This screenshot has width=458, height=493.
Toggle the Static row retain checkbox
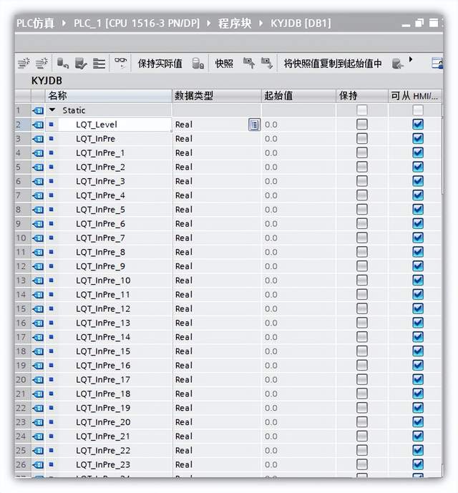point(361,110)
